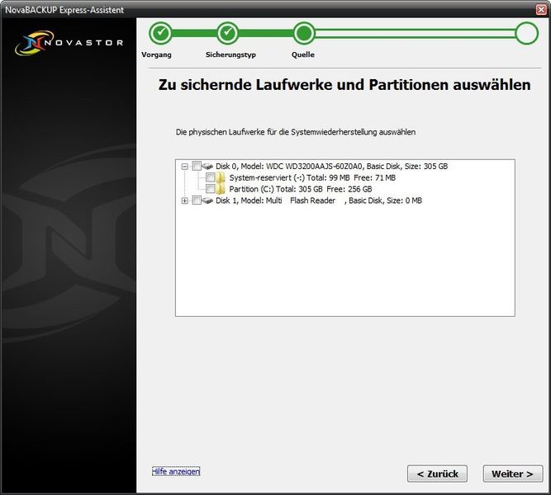Screen dimensions: 551x495
Task: Open the Hilfe anzeigen link
Action: point(176,471)
